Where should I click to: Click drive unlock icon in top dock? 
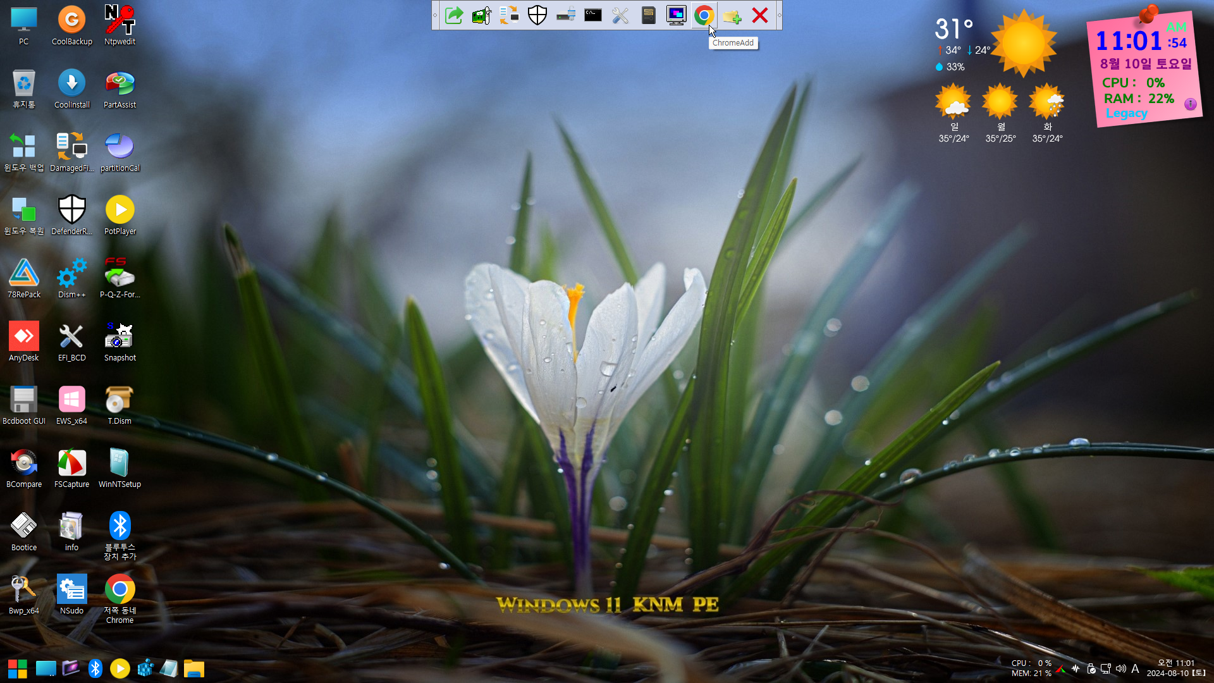coord(565,15)
